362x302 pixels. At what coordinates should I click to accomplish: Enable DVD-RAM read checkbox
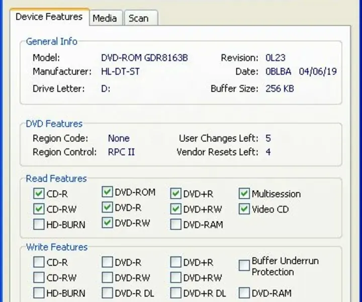pyautogui.click(x=175, y=224)
